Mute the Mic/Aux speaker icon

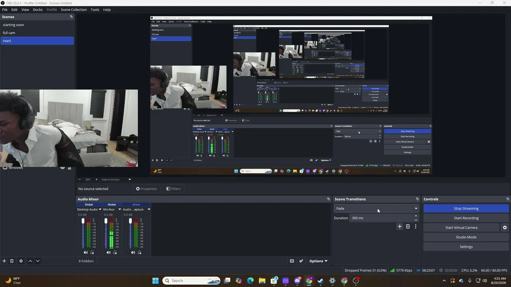point(108,252)
